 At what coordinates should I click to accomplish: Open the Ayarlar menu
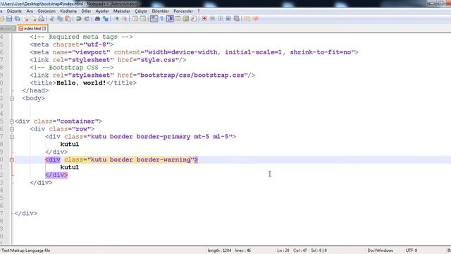(x=102, y=11)
